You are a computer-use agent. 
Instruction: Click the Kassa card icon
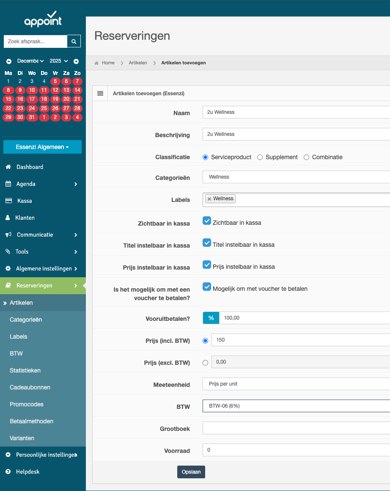pos(9,201)
